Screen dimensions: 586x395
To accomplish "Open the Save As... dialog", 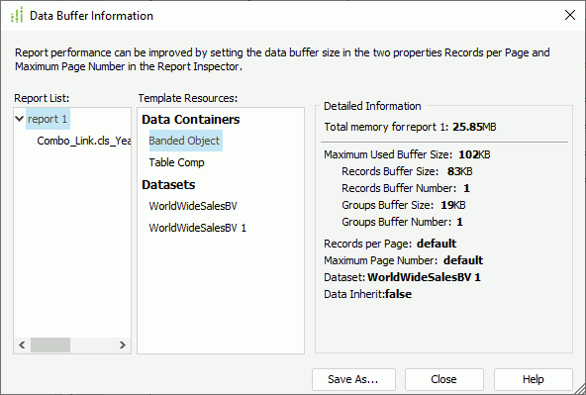I will 353,379.
